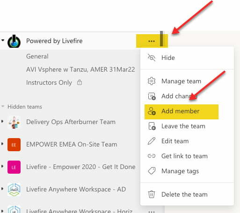Open more options for Livefire Anywhere Workspace - Horiz
Image resolution: width=240 pixels, height=213 pixels.
(152, 212)
